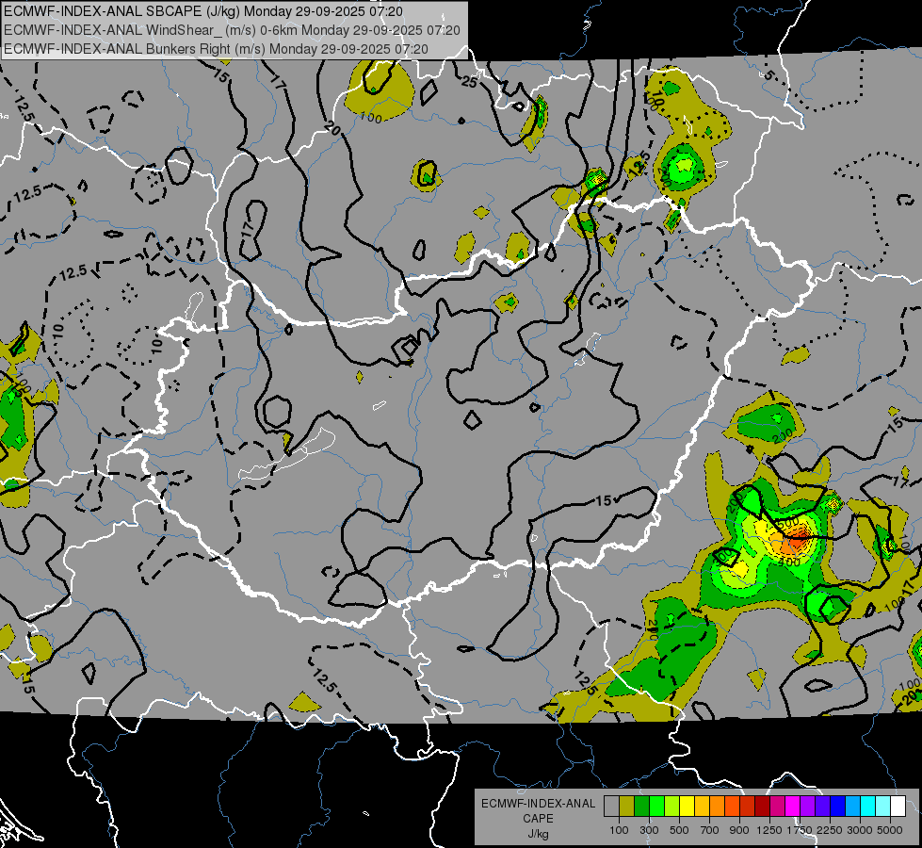
Task: Click the '1250' legend scale label
Action: tap(769, 830)
